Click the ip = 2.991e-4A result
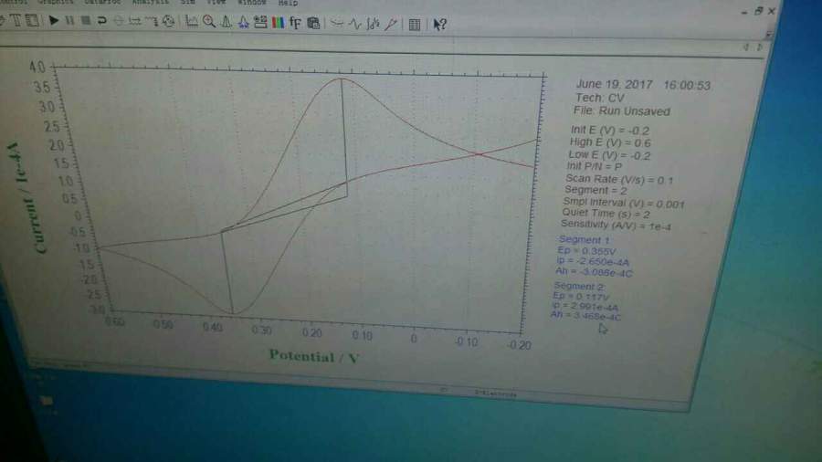Image resolution: width=822 pixels, height=462 pixels. click(x=585, y=307)
